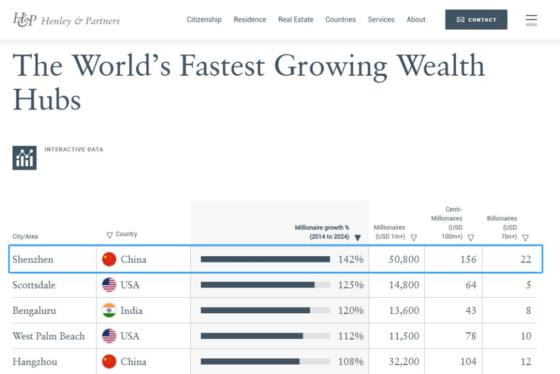560x374 pixels.
Task: Click the China flag beside Hangzhou
Action: coord(109,362)
